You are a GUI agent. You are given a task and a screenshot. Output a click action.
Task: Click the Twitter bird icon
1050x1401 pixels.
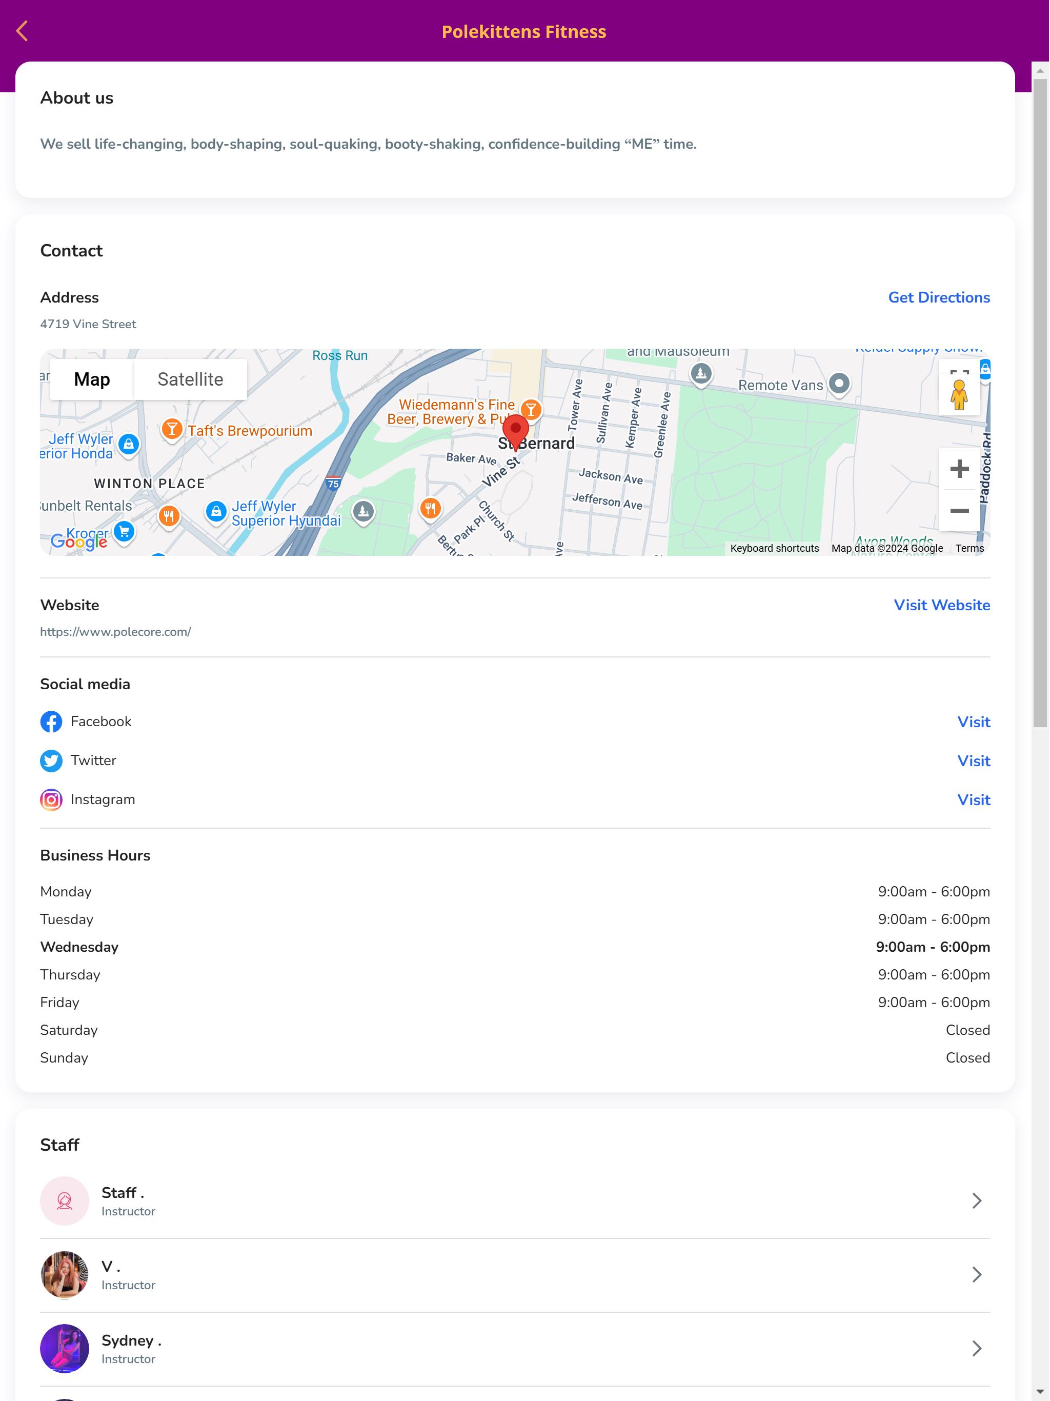51,760
